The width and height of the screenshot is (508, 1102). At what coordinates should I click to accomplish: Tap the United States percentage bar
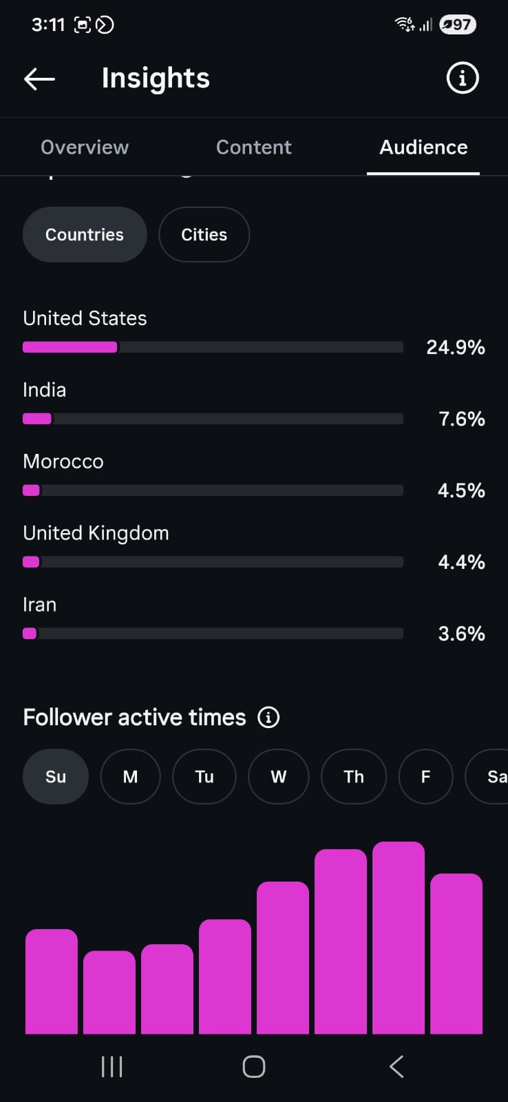coord(213,347)
